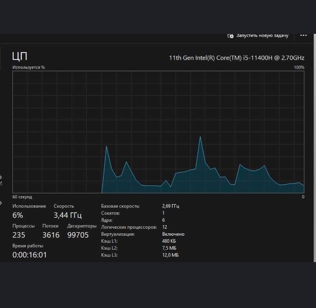Click the uptime value 0:00:16:01
316x308 pixels.
pos(29,255)
